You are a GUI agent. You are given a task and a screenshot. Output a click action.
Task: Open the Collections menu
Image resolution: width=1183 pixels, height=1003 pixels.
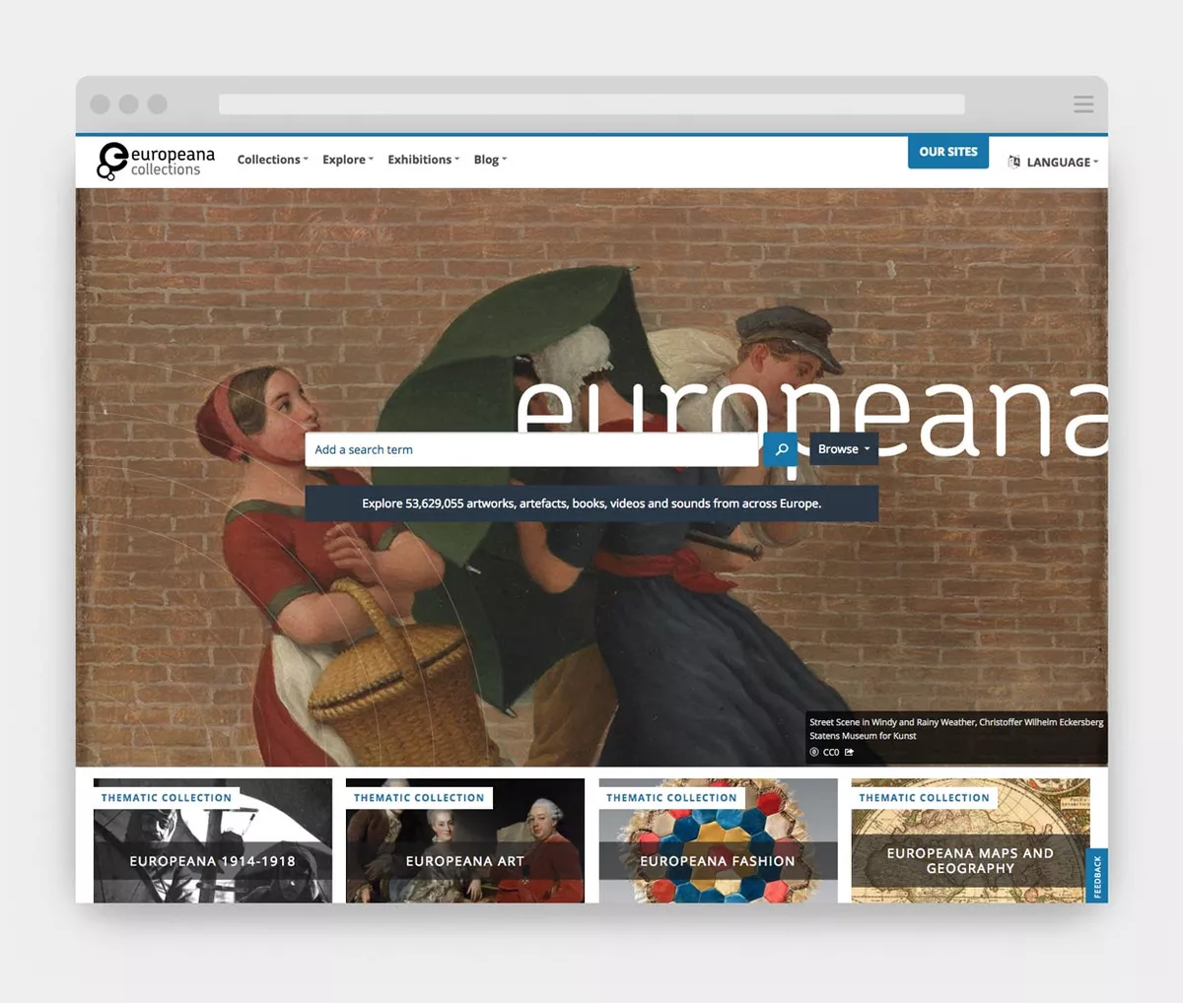point(272,159)
